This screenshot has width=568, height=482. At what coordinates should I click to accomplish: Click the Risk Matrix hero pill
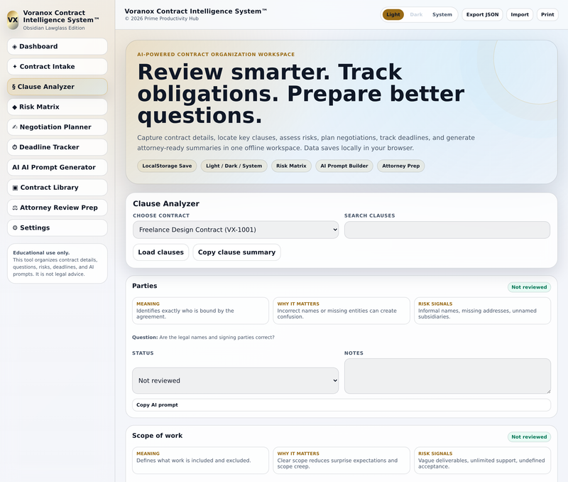(291, 166)
